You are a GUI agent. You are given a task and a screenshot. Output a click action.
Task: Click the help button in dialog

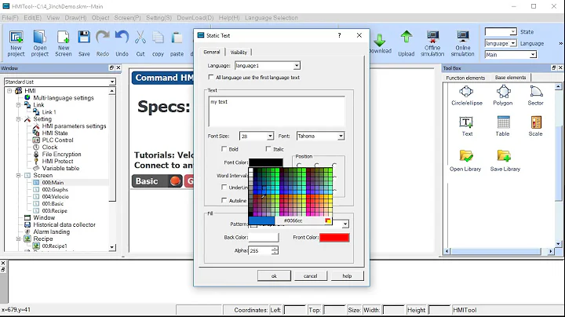coord(347,276)
